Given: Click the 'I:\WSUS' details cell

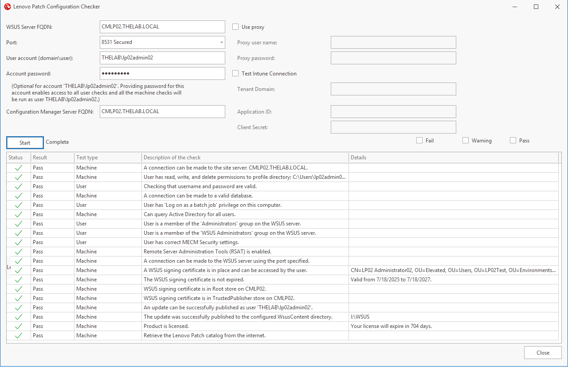Looking at the screenshot, I should tap(454, 317).
